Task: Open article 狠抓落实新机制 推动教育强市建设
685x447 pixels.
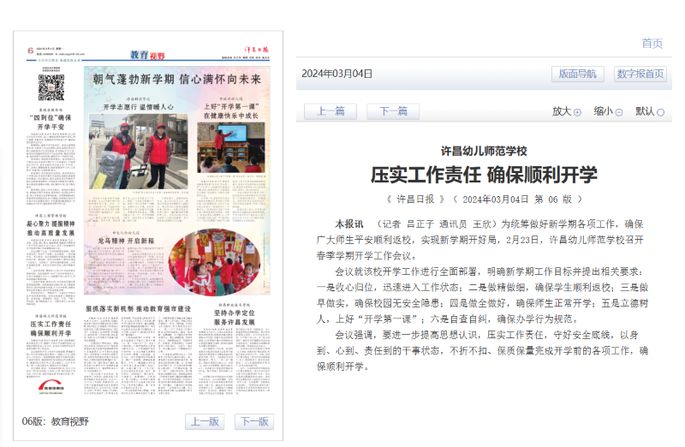Action: click(x=138, y=308)
